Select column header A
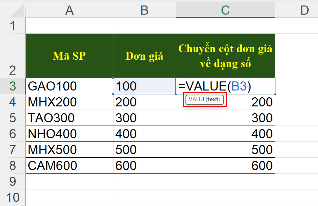The image size is (318, 206). coord(69,10)
